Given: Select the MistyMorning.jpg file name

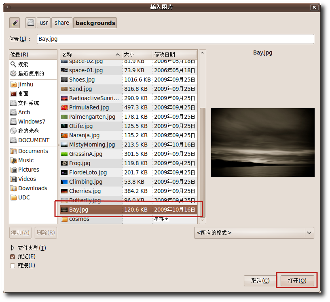Looking at the screenshot, I should point(92,145).
